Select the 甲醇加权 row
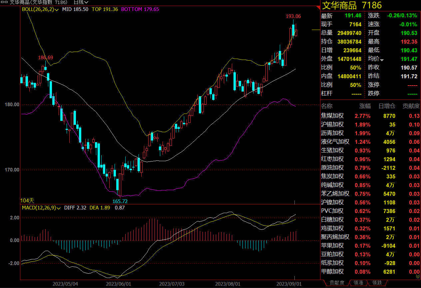The image size is (421, 288). point(370,272)
